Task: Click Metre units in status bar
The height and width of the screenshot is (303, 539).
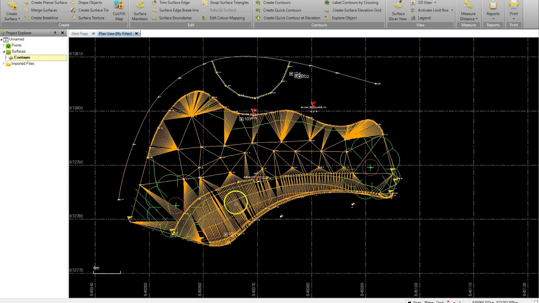Action: point(429,302)
